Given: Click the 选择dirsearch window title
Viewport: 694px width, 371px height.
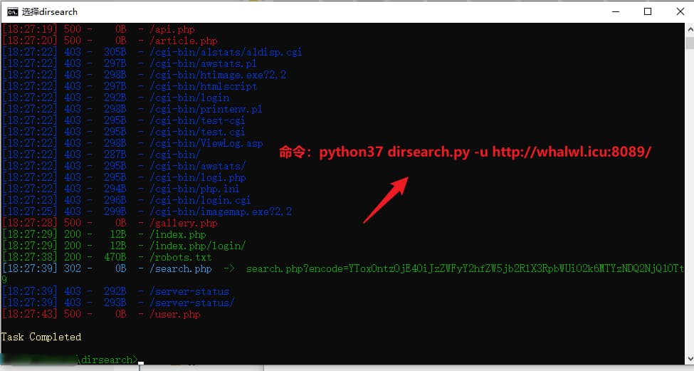Looking at the screenshot, I should (x=50, y=11).
